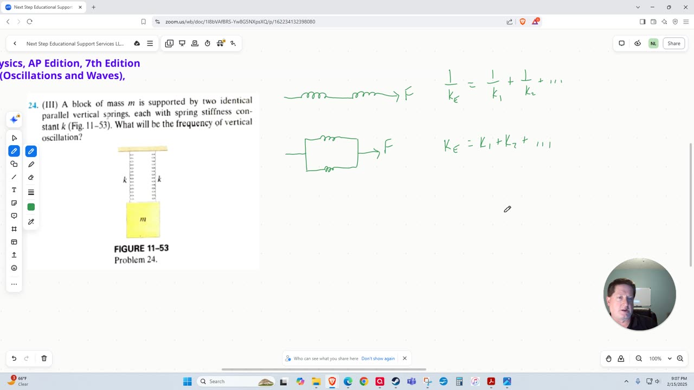Go back from the whiteboard
694x390 pixels.
point(15,43)
